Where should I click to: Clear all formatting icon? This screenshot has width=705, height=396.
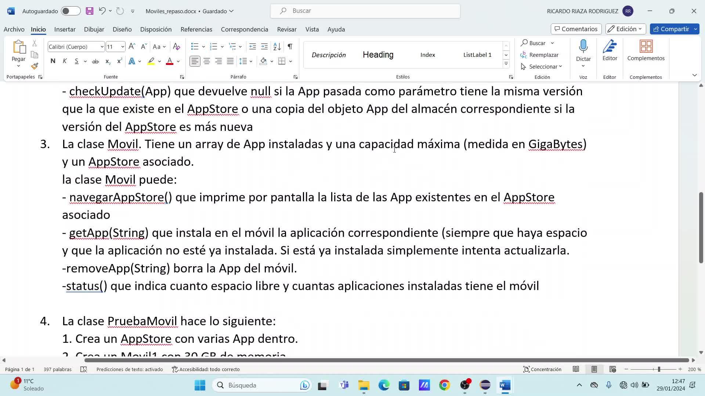point(176,47)
